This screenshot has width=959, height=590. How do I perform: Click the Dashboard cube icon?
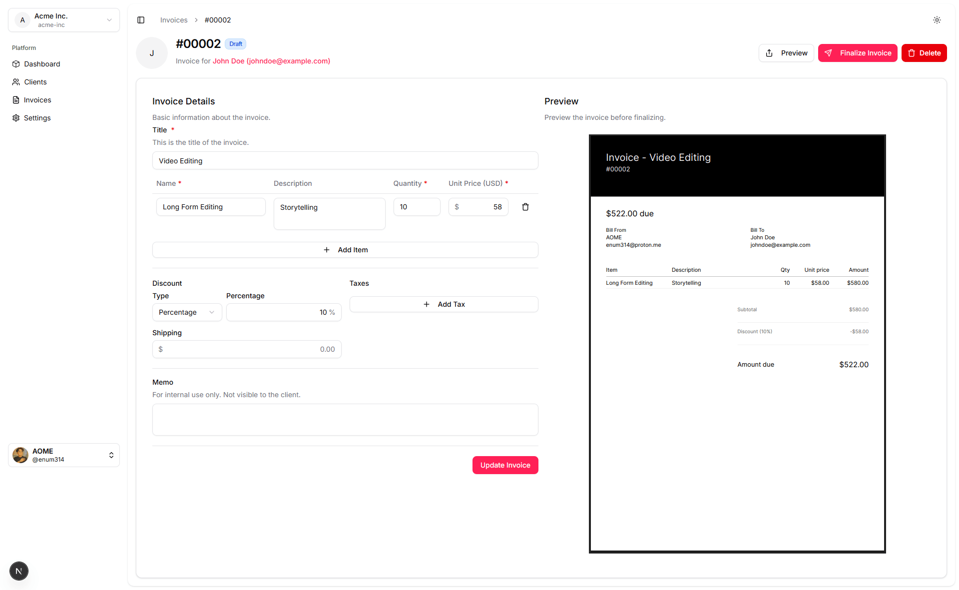16,64
